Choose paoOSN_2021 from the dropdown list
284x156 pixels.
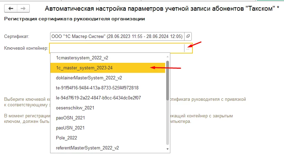(108, 118)
